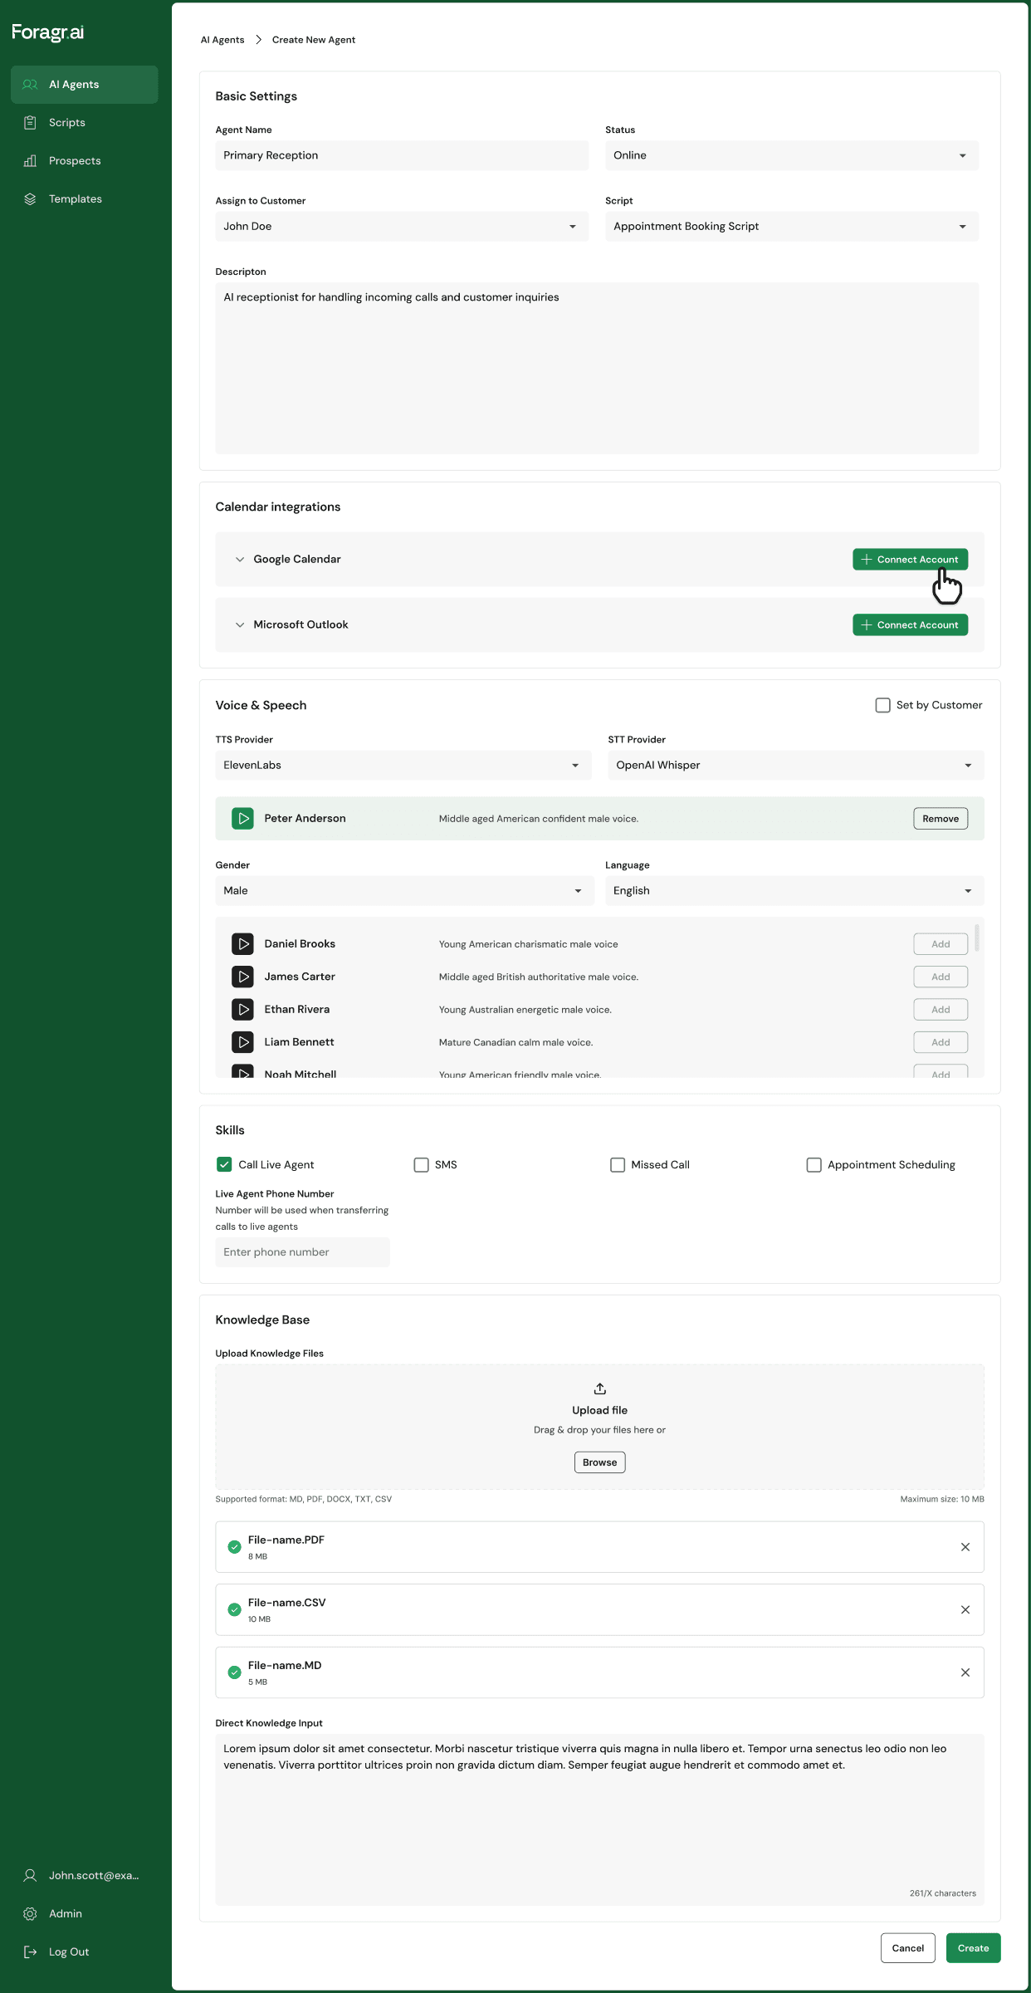1031x1993 pixels.
Task: Click the Foragr.ai logo
Action: click(x=48, y=32)
